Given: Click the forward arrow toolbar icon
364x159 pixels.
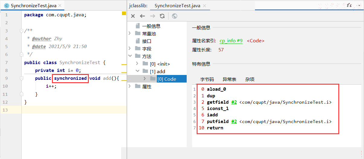Looking at the screenshot, I should pyautogui.click(x=153, y=16).
